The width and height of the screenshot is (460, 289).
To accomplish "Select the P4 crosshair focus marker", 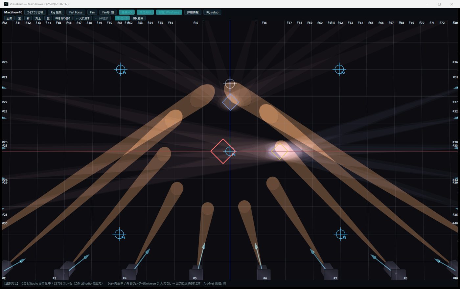I will [119, 234].
